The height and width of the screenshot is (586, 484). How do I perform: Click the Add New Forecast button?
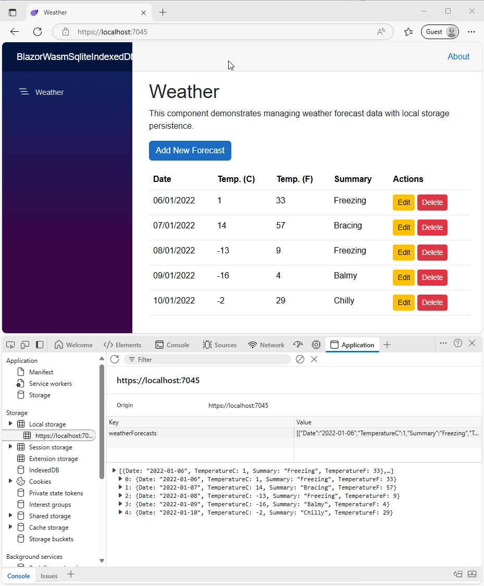190,151
